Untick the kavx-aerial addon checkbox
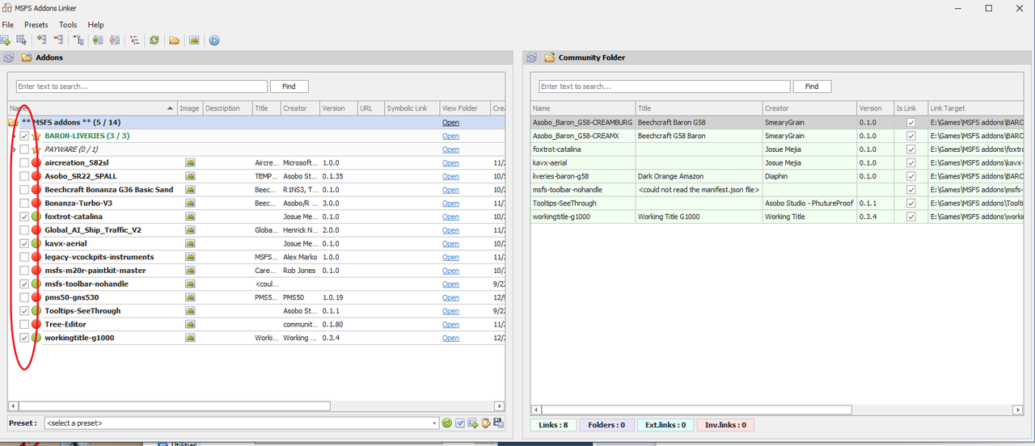 (x=24, y=243)
